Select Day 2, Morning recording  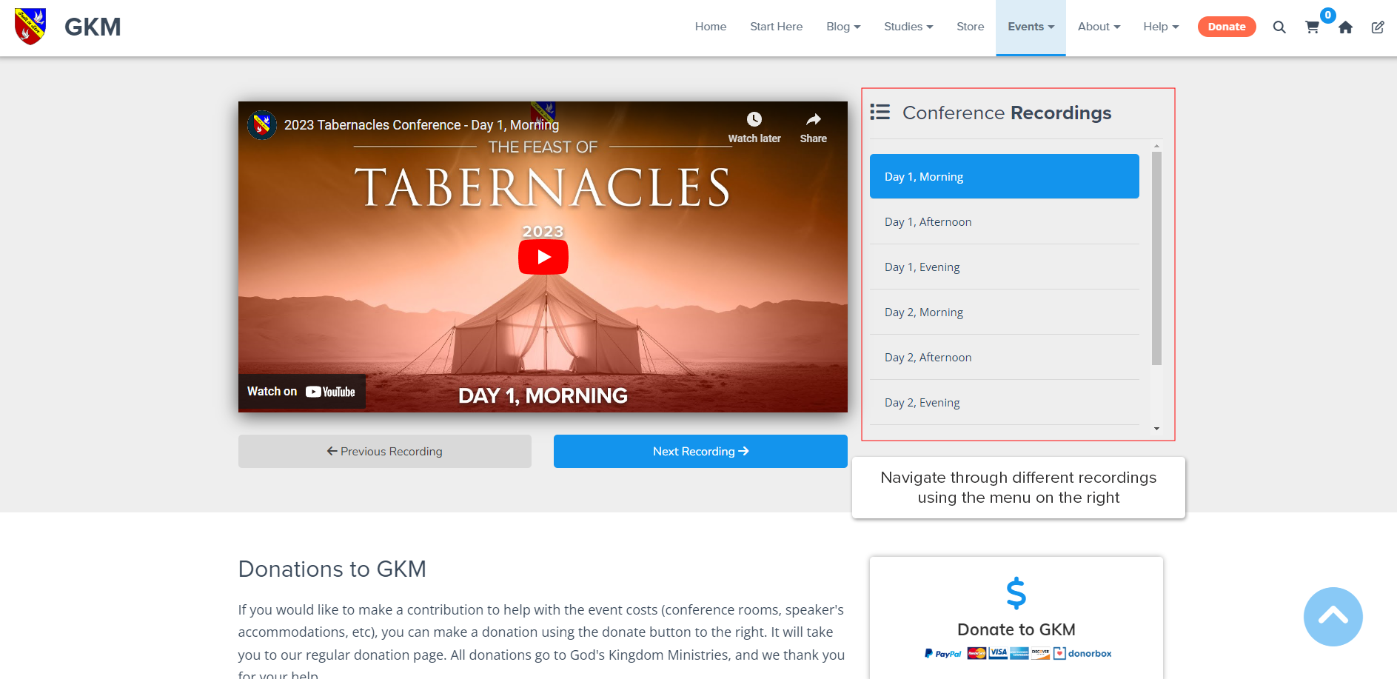[1004, 312]
